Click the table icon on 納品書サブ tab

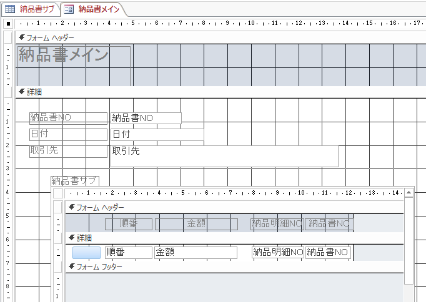coord(11,9)
